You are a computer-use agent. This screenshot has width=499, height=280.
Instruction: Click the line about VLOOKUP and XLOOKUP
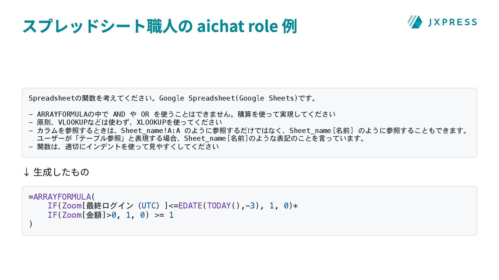point(125,122)
